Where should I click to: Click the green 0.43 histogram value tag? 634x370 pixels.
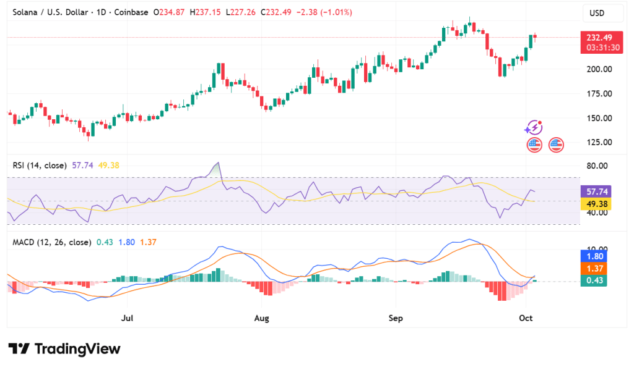tap(599, 280)
